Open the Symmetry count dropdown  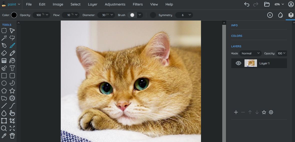tap(184, 15)
